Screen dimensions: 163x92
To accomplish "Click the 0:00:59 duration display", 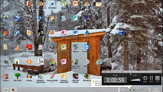I will [x=115, y=80].
